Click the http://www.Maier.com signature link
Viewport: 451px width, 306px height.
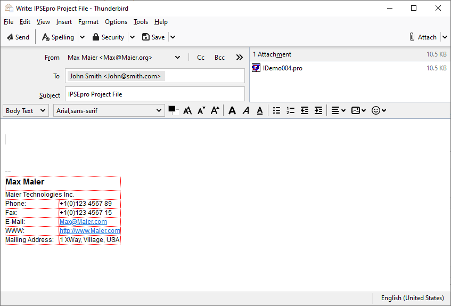(x=90, y=231)
